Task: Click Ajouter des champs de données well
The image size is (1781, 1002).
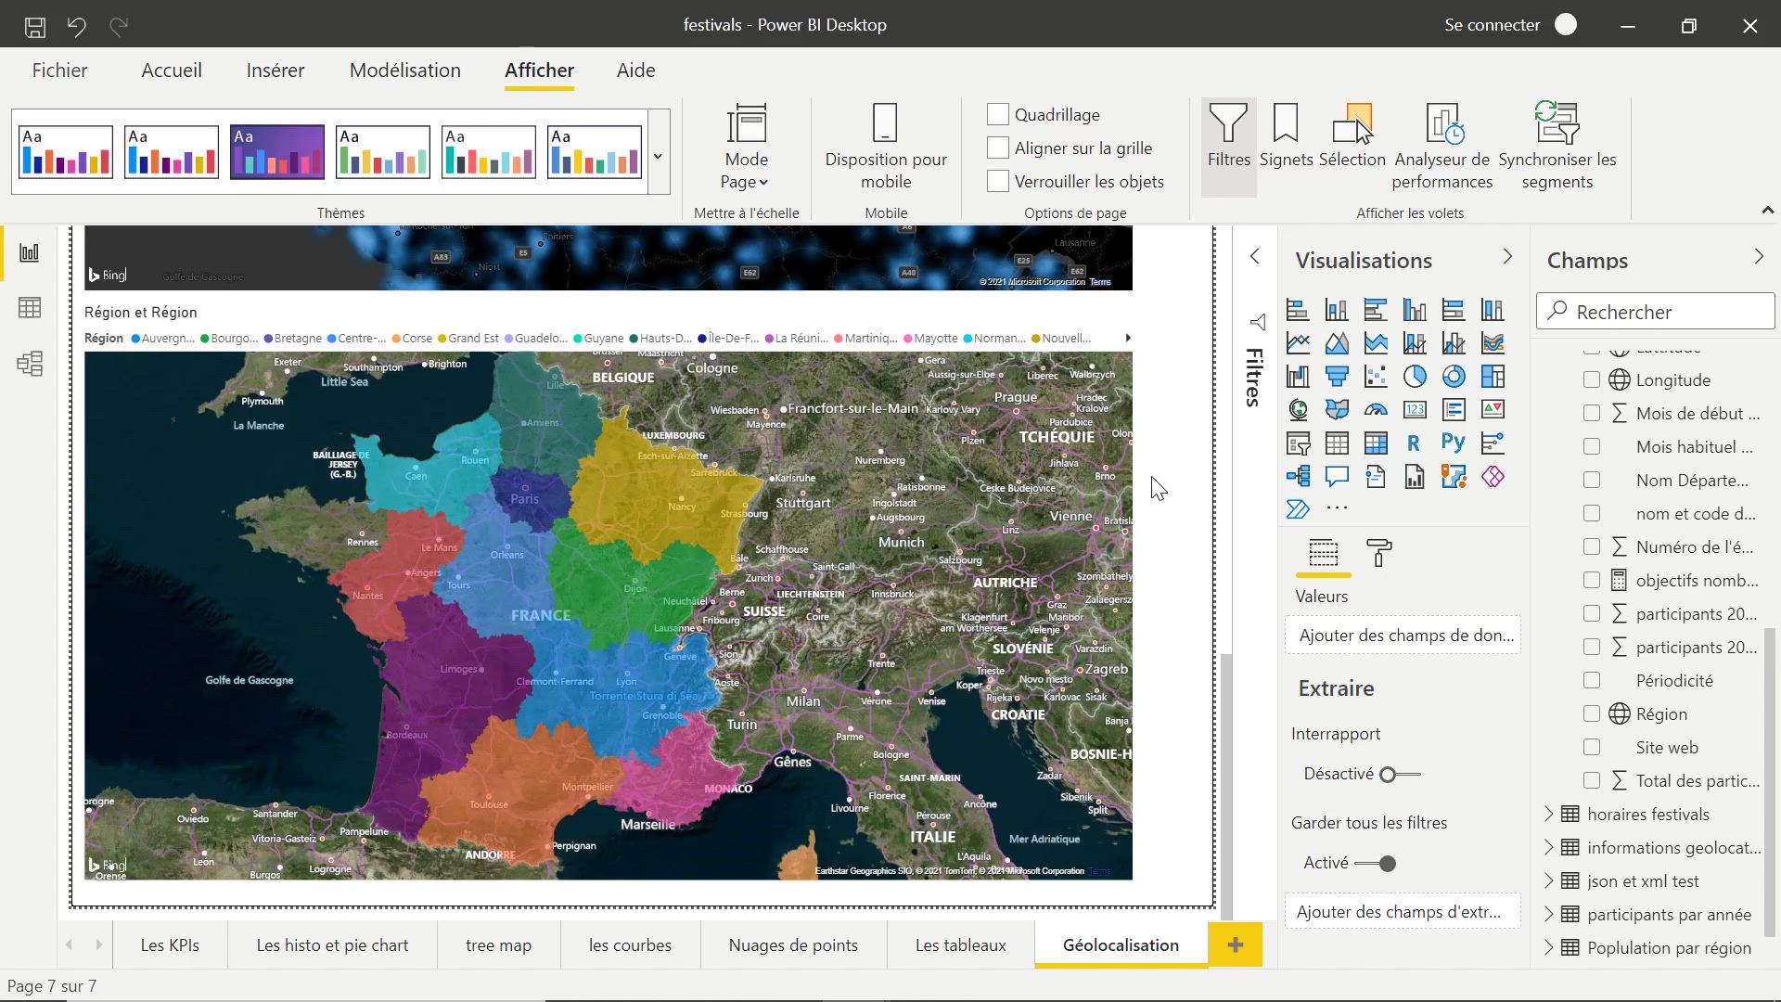Action: (x=1403, y=636)
